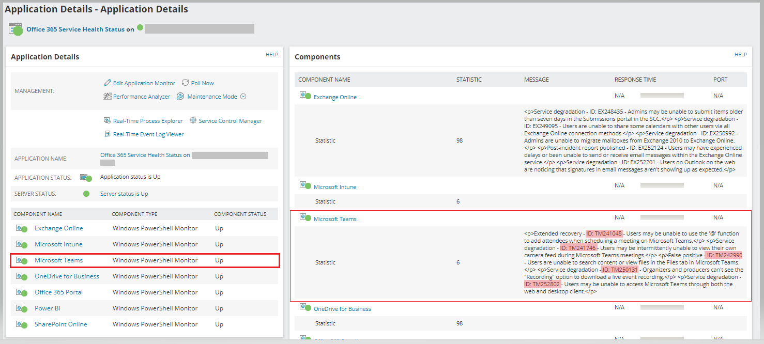Image resolution: width=764 pixels, height=344 pixels.
Task: Click the Office 365 Portal component icon
Action: click(x=21, y=292)
